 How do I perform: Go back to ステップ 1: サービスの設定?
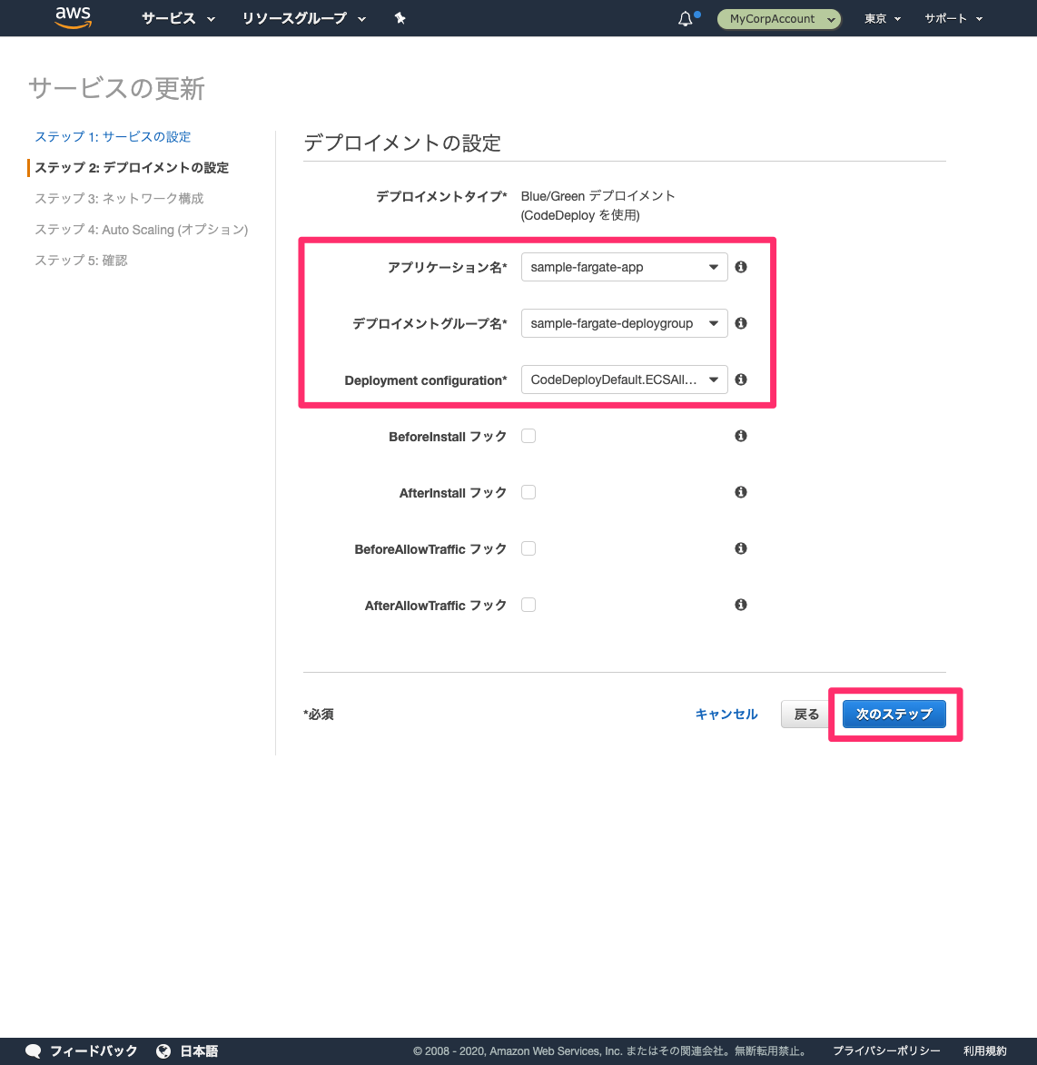click(112, 136)
